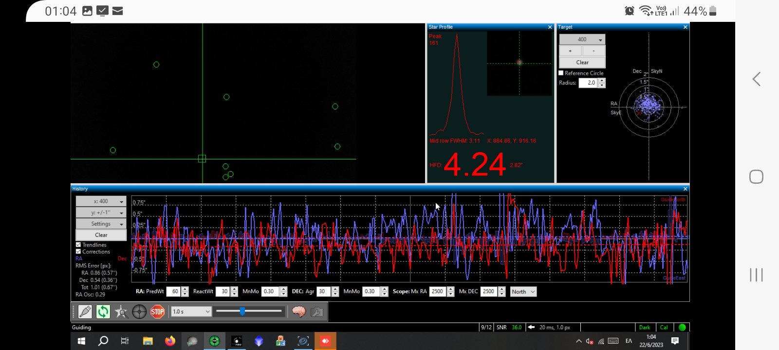
Task: Uncheck the Corrections checkbox
Action: click(78, 252)
